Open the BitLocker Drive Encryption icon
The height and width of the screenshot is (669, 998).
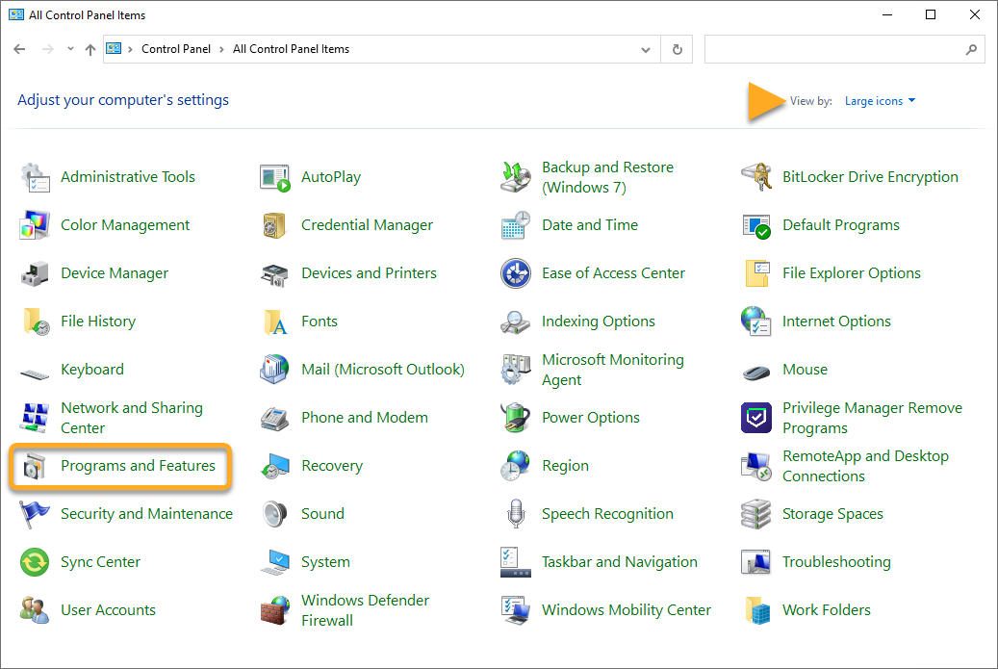point(756,177)
